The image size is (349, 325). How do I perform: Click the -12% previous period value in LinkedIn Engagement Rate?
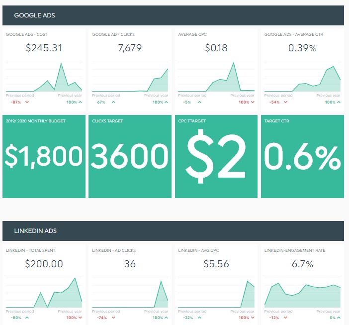pyautogui.click(x=274, y=318)
